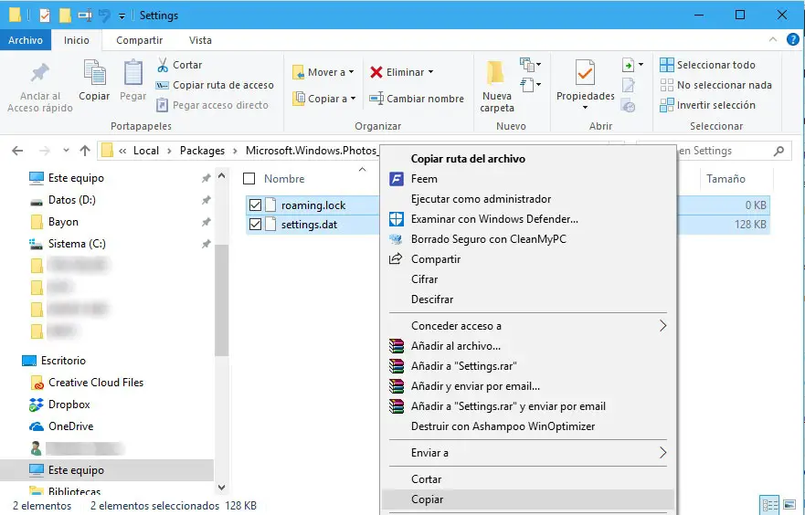Click the Nuevo elemento icon

[x=527, y=65]
